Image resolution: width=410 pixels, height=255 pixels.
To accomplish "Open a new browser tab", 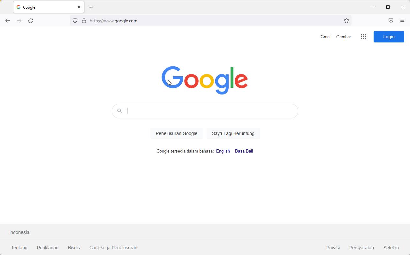I will point(91,7).
